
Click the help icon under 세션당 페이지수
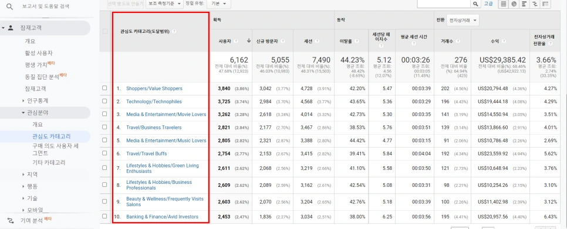pos(381,46)
